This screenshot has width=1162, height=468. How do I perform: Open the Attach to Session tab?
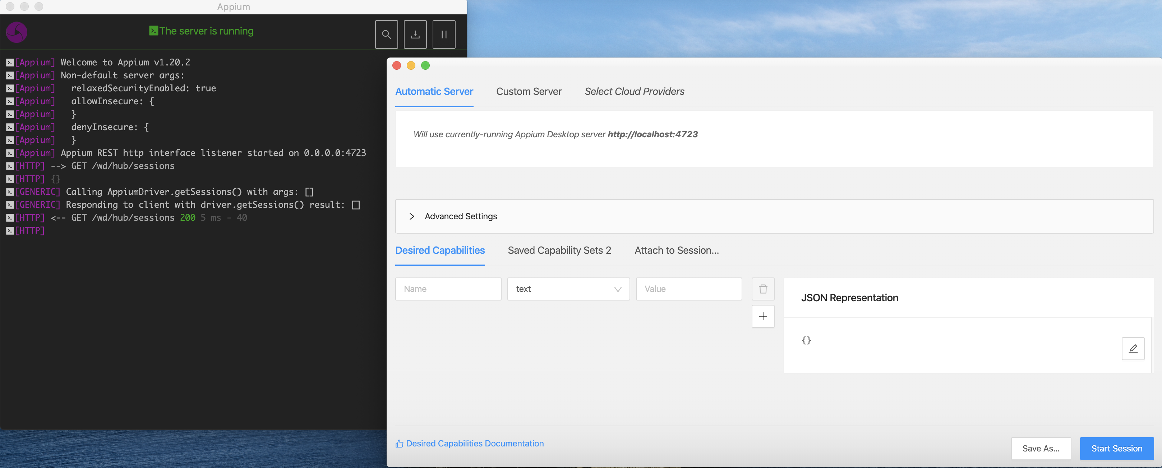pos(676,251)
